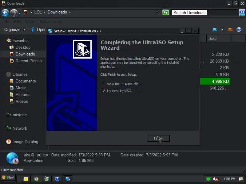Sort by the Size column header
246x184 pixels.
(x=219, y=39)
